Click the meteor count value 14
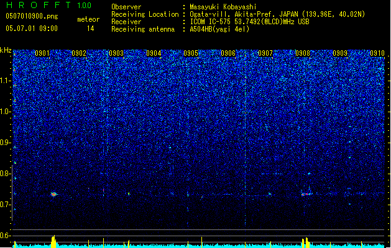Viewport: 391px width, 248px height. tap(91, 29)
